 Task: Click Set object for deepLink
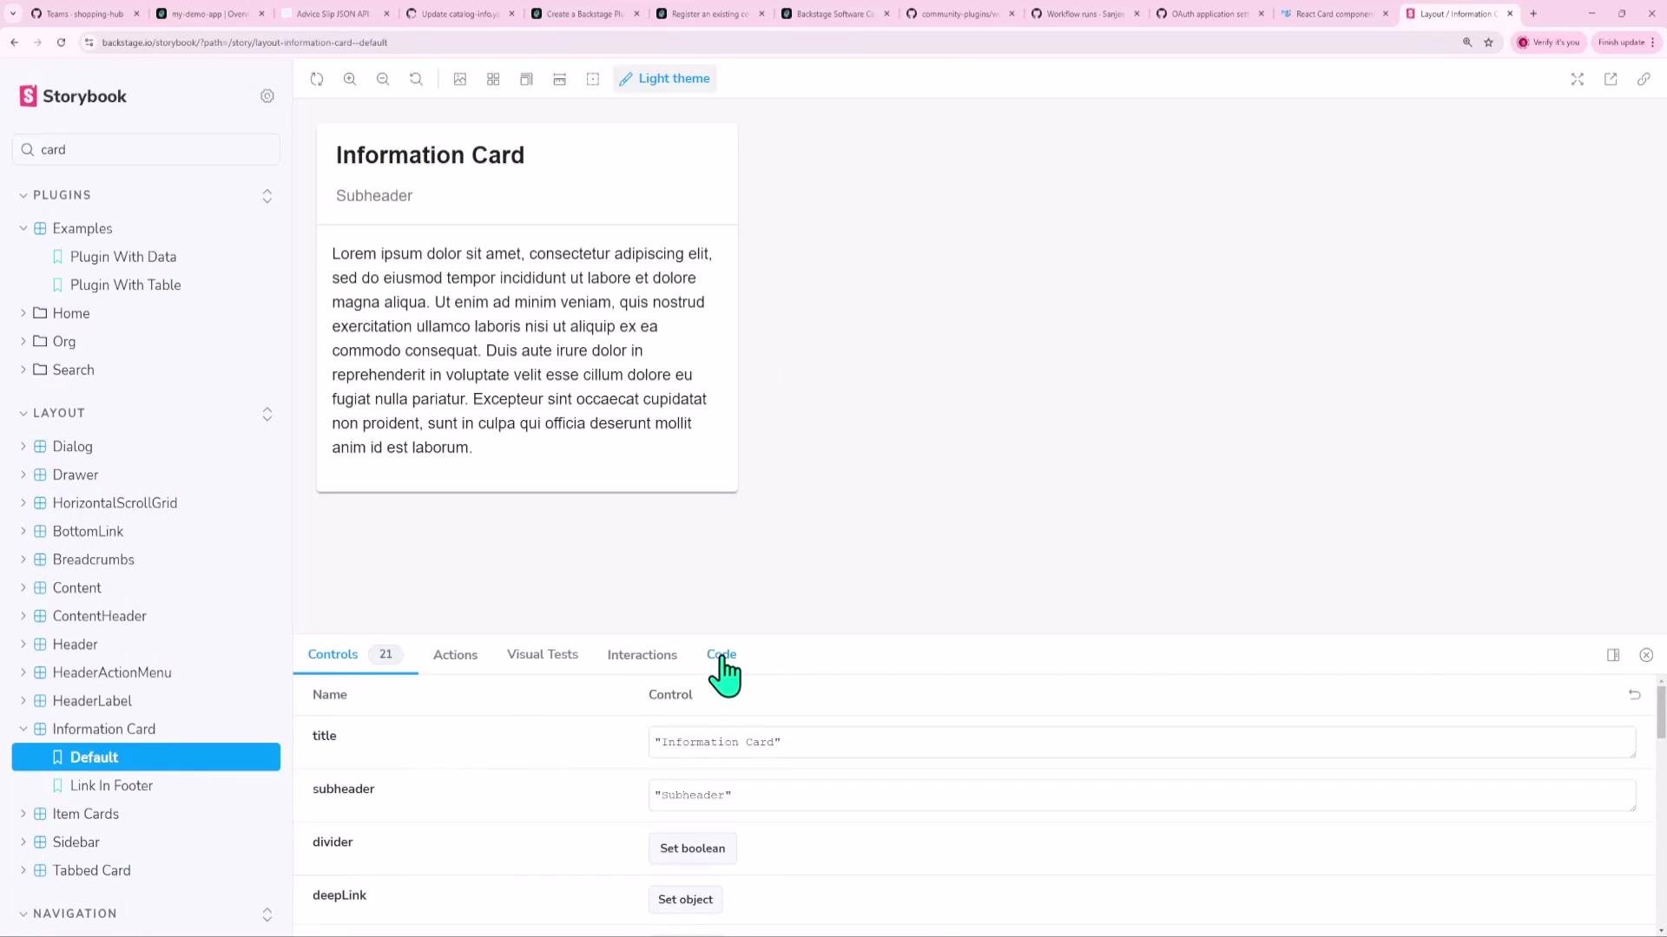click(x=686, y=900)
